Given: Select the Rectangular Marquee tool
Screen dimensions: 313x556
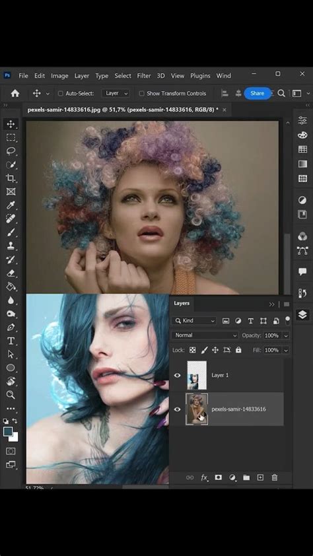Looking at the screenshot, I should click(11, 137).
